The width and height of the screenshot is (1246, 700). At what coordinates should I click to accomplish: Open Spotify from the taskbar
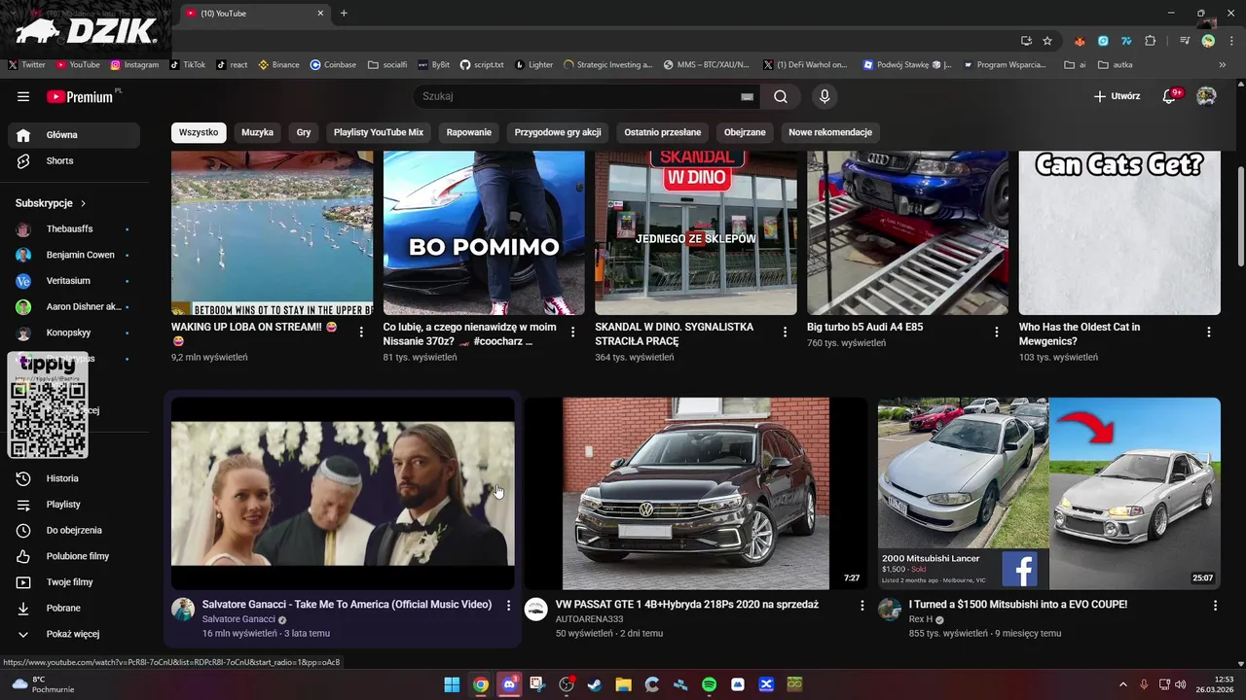coord(709,684)
